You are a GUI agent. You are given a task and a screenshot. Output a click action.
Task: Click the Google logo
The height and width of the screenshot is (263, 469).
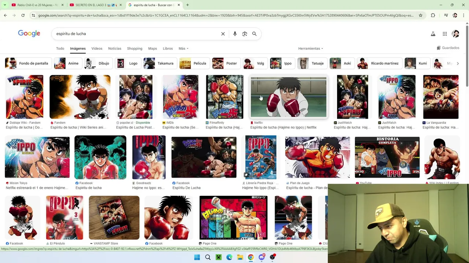click(29, 34)
